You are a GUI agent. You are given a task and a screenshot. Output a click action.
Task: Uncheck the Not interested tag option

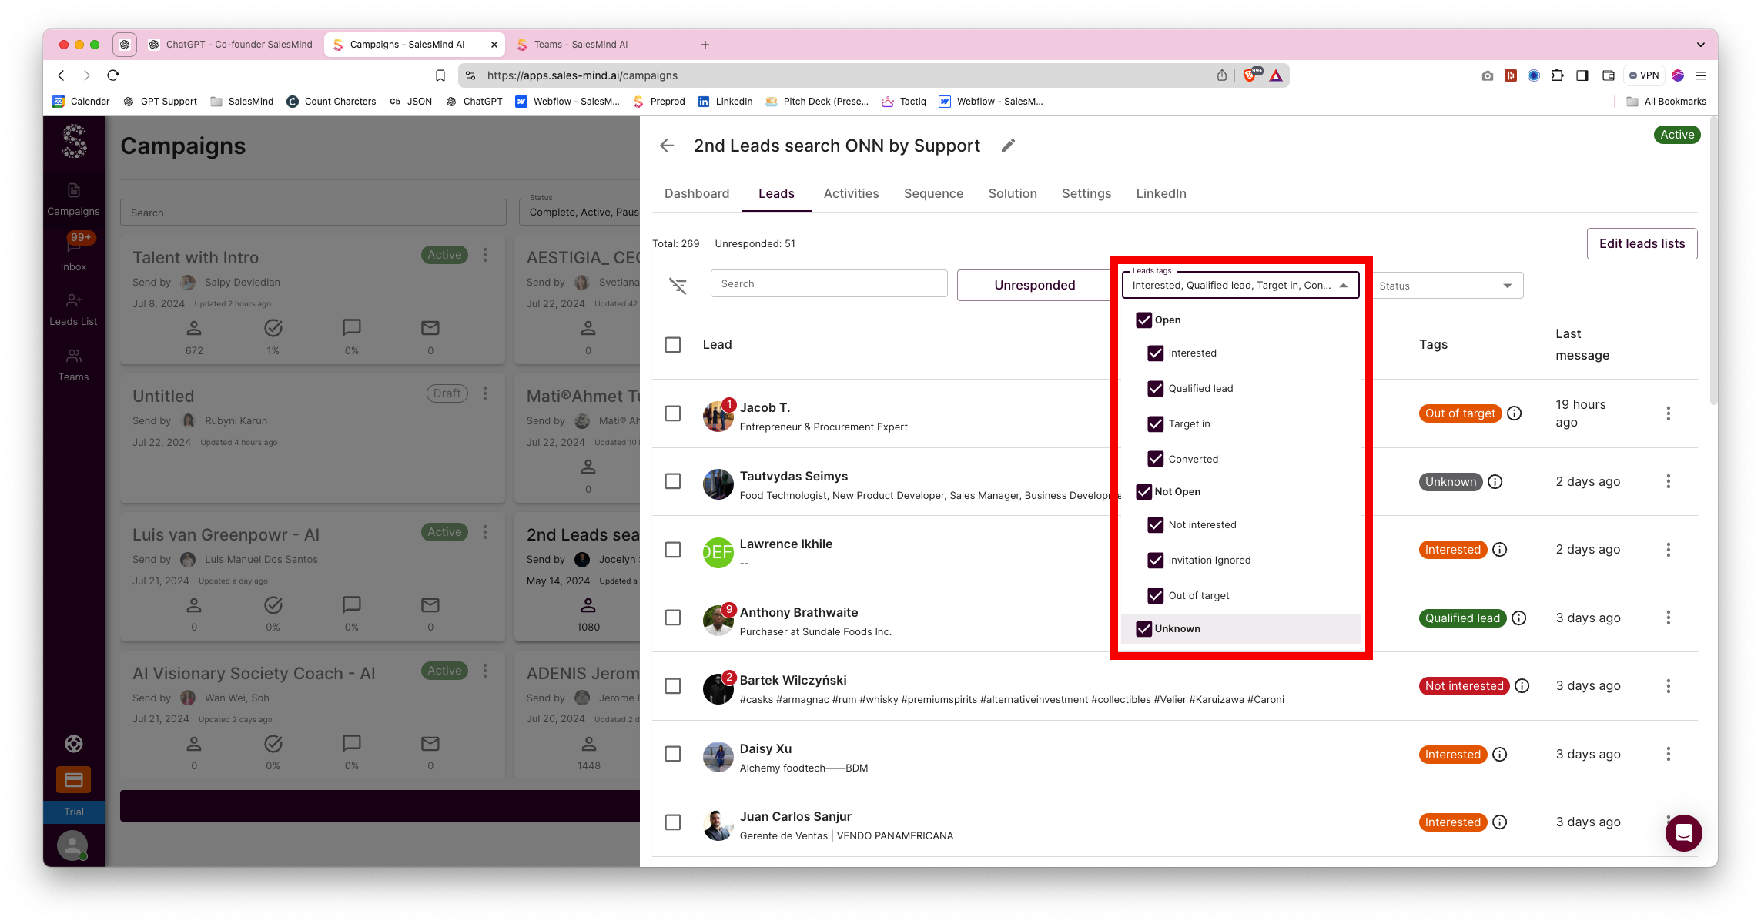pos(1155,525)
